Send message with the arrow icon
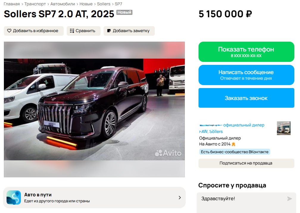300x213 pixels. click(x=290, y=199)
